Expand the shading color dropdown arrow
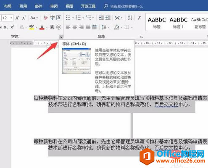 [x=121, y=27]
